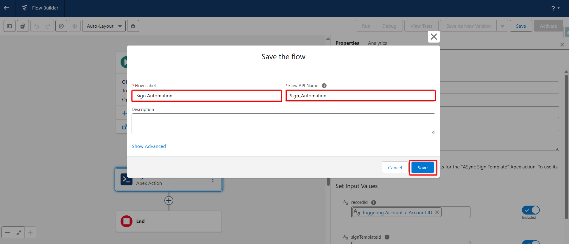
Task: Select the Properties tab
Action: pos(347,43)
